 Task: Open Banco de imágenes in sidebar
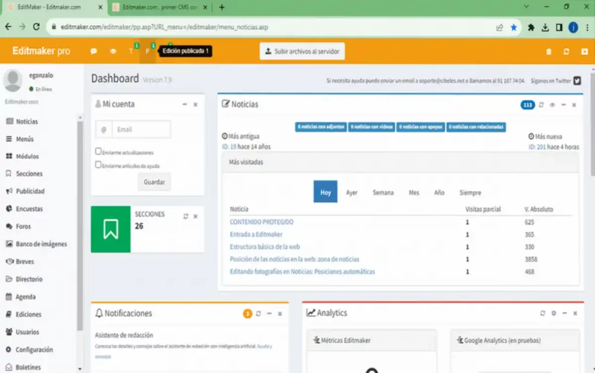[x=41, y=244]
